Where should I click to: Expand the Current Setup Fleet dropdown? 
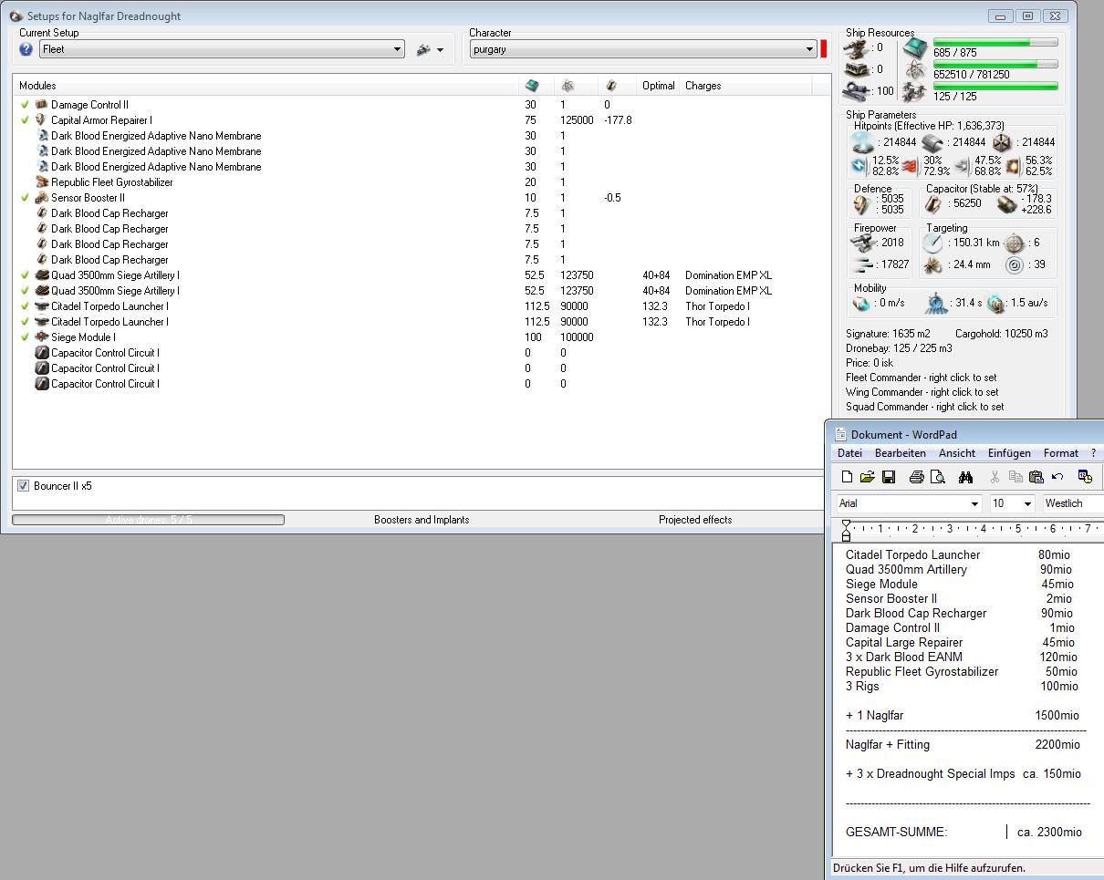(397, 50)
